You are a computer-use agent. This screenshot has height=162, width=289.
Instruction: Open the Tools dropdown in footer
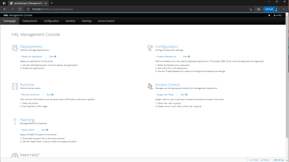coord(266,160)
